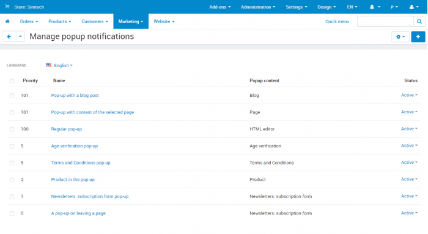Click the 'Store: Simtech' label
This screenshot has width=428, height=234.
point(29,7)
